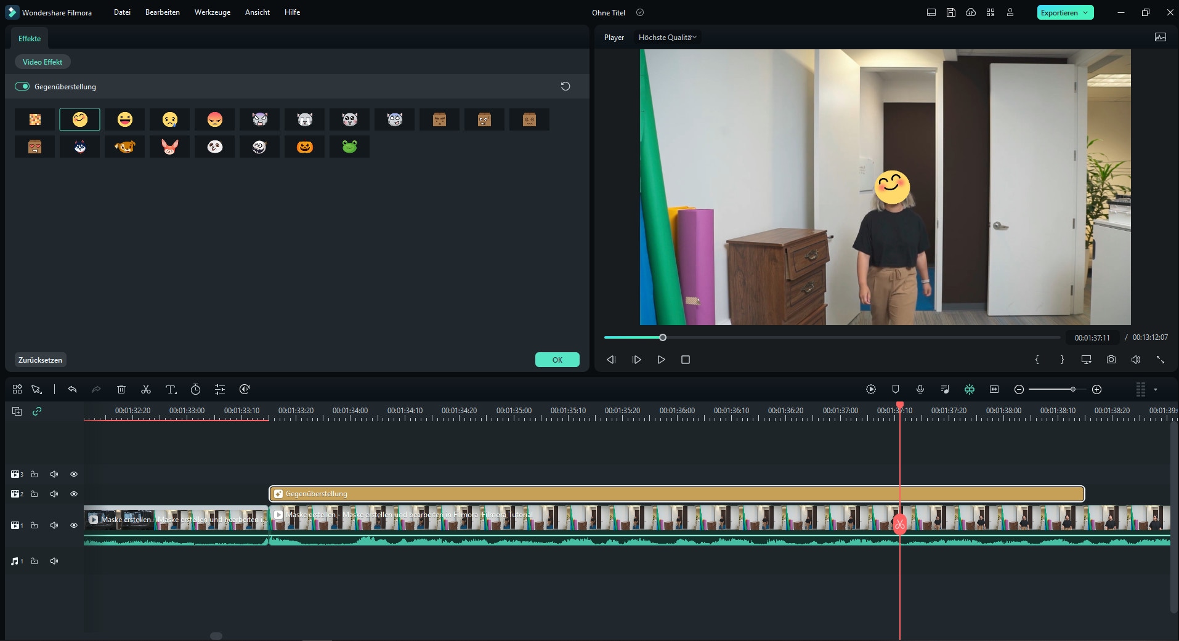The width and height of the screenshot is (1179, 641).
Task: Reset the Gegenüberstellung effect with circular arrow
Action: click(565, 86)
